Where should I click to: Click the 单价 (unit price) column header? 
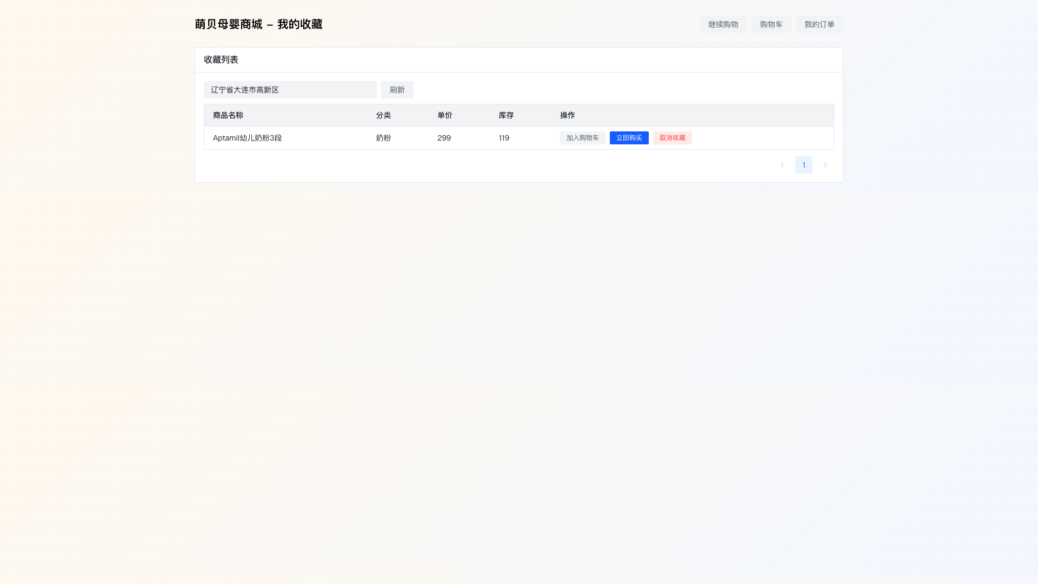click(x=444, y=115)
